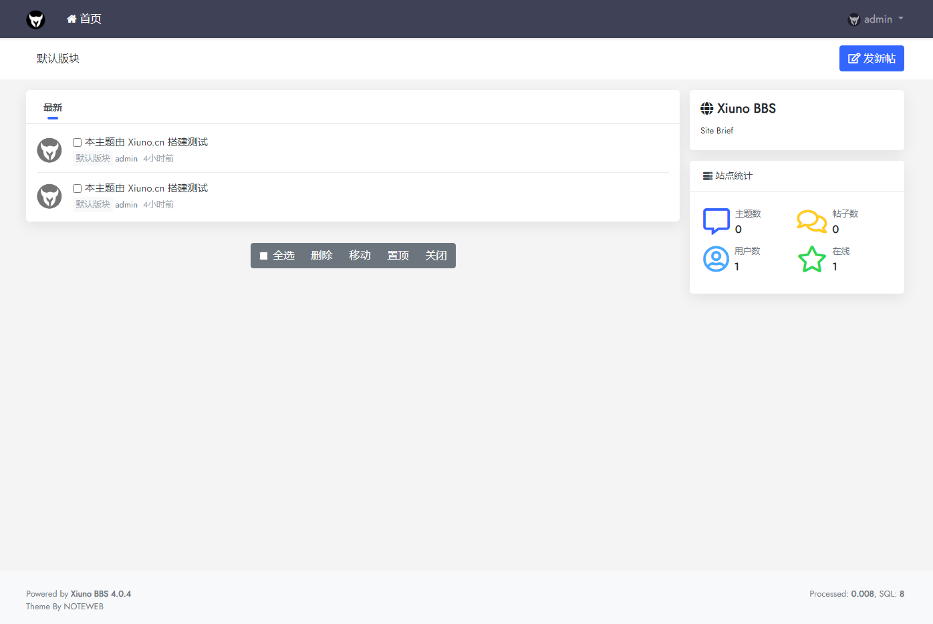Viewport: 933px width, 624px height.
Task: Click the 删除 delete button
Action: point(321,256)
